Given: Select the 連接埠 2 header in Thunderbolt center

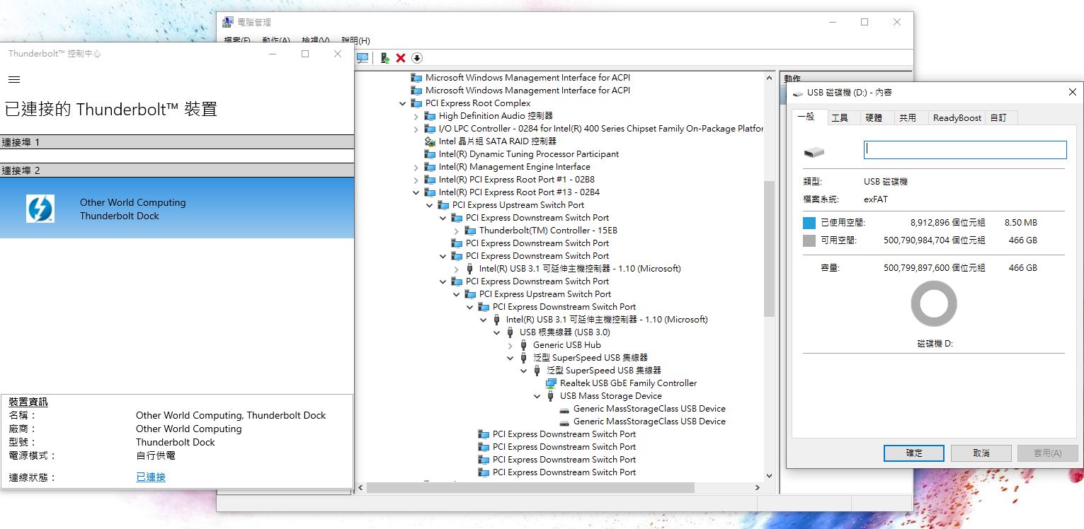Looking at the screenshot, I should click(x=177, y=170).
